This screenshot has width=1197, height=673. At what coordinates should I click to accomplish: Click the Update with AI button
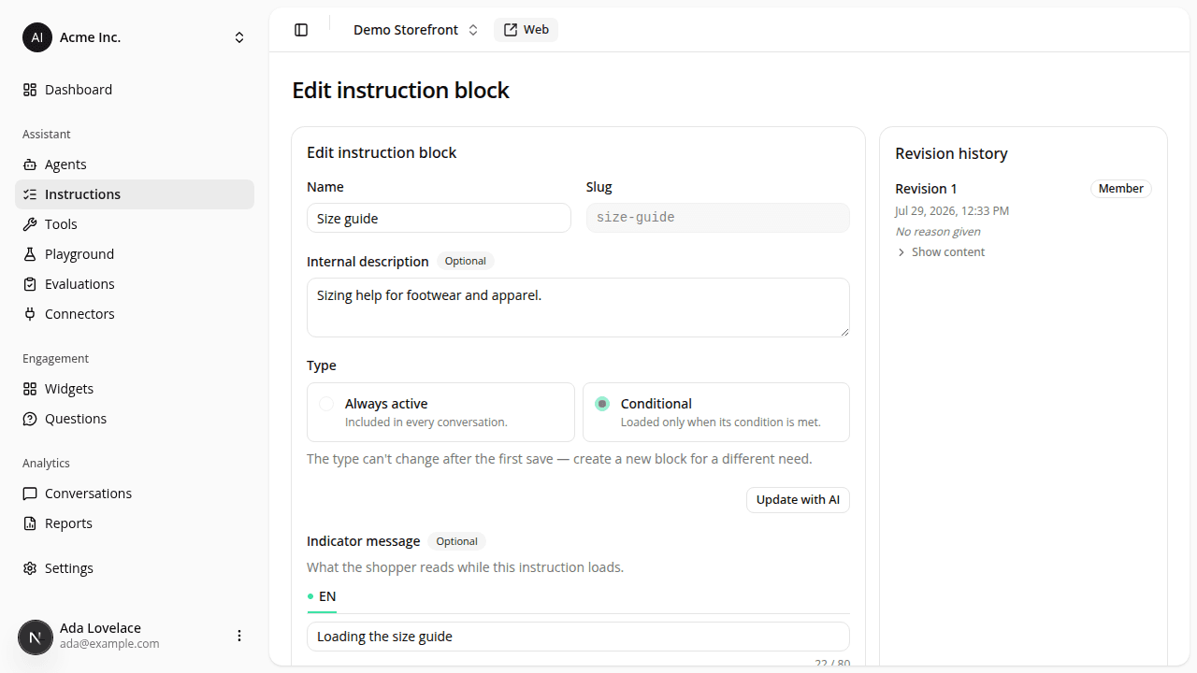tap(798, 500)
